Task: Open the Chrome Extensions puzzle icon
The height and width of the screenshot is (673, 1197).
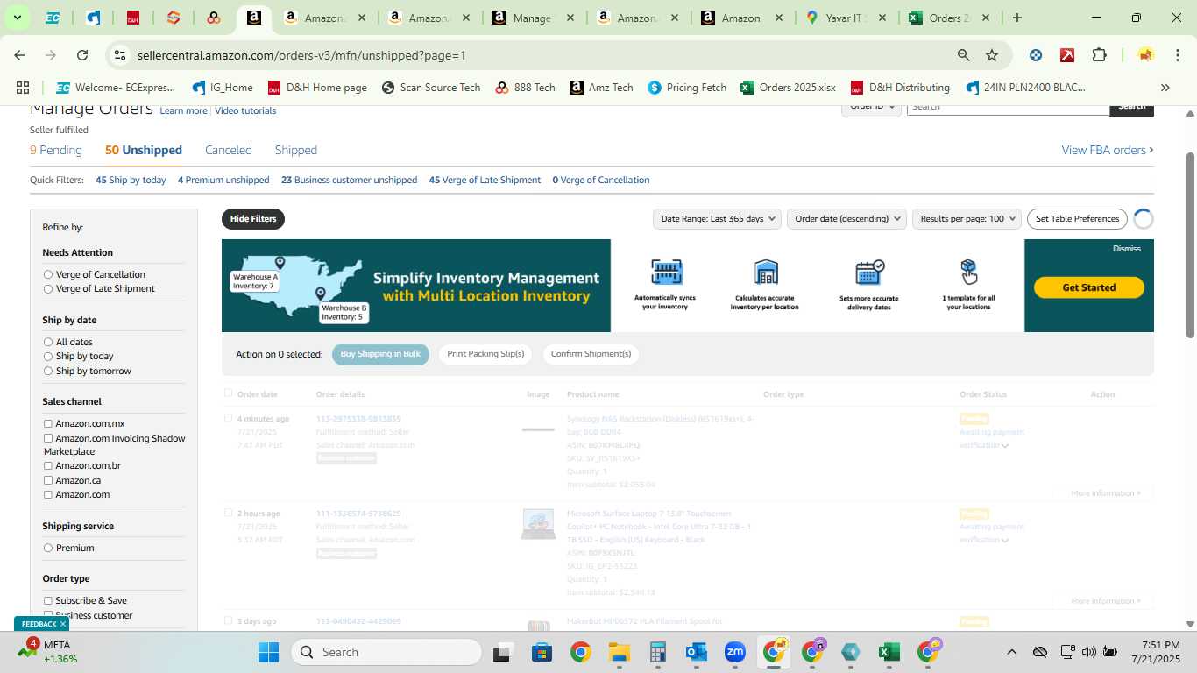Action: tap(1099, 55)
